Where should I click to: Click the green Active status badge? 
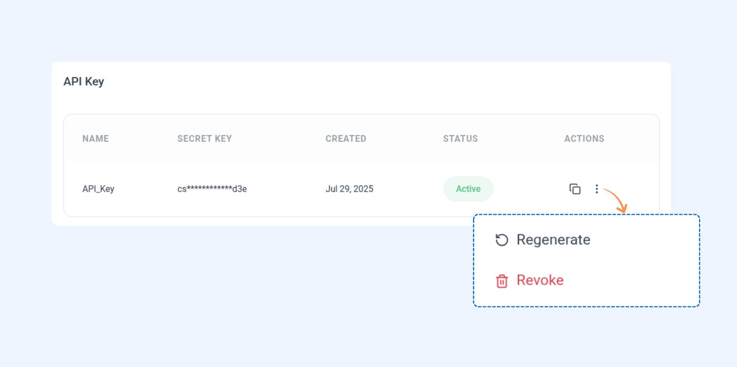tap(468, 189)
